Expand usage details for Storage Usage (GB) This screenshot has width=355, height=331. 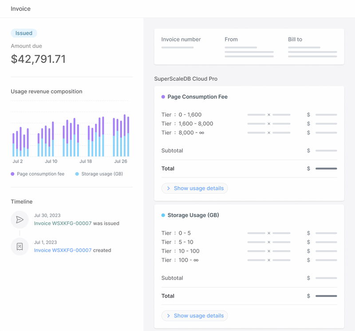pyautogui.click(x=194, y=315)
